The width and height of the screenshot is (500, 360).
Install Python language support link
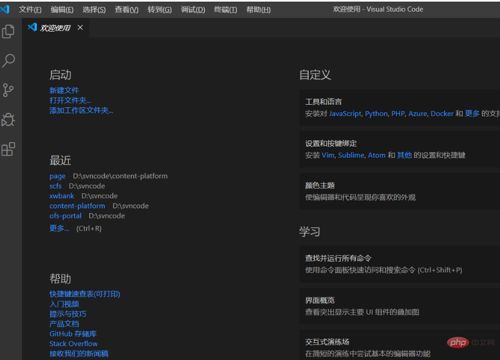[x=376, y=113]
